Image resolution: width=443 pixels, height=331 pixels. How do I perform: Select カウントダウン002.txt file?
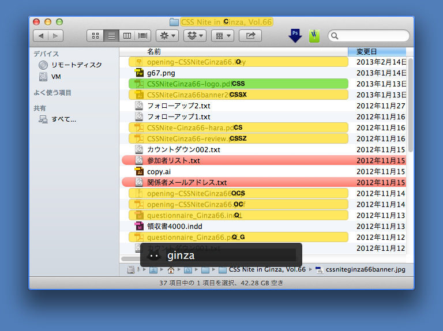(x=183, y=150)
